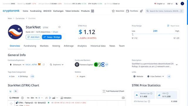Open the user profile avatar
Image resolution: width=188 pixels, height=106 pixels.
point(182,4)
